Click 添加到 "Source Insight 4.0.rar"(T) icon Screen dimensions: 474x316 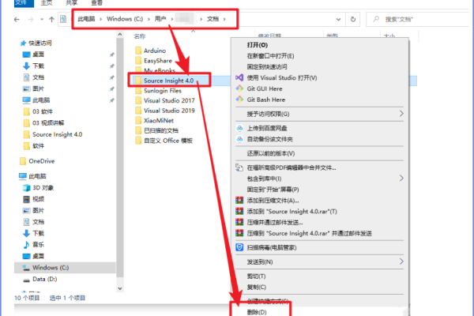239,212
